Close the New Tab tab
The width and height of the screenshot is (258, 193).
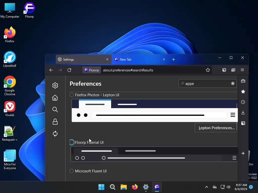(x=164, y=59)
